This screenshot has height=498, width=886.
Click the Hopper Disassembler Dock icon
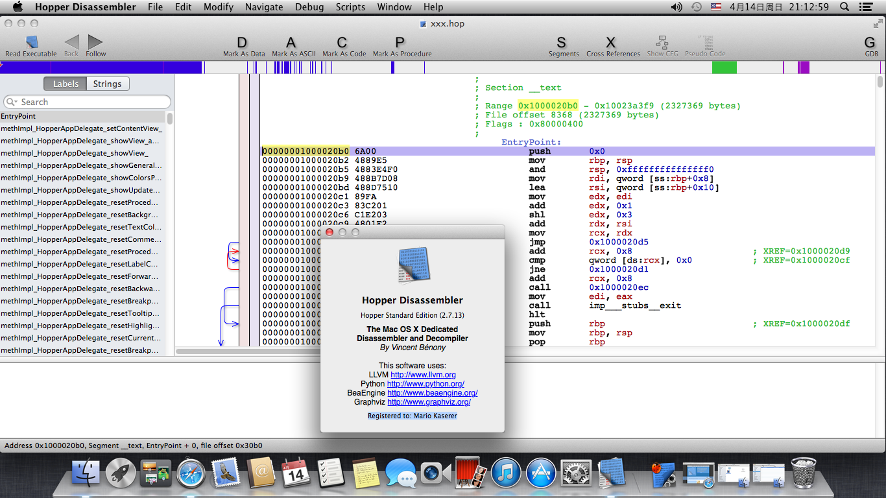[x=611, y=473]
